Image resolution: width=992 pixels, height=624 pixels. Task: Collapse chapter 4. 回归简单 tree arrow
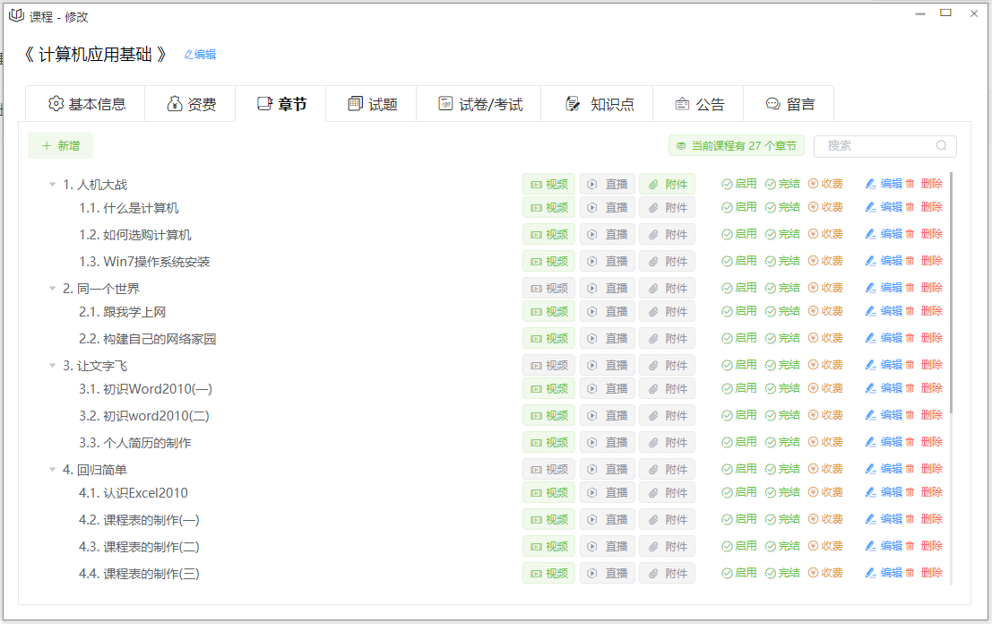click(x=53, y=470)
